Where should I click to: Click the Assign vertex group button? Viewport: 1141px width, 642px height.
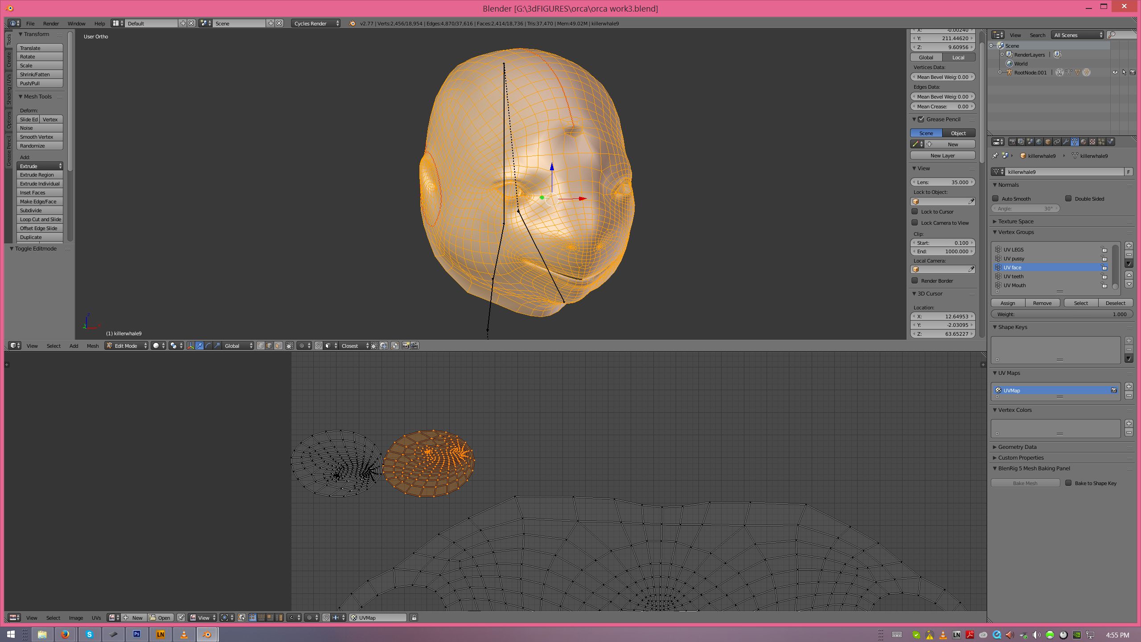coord(1007,303)
